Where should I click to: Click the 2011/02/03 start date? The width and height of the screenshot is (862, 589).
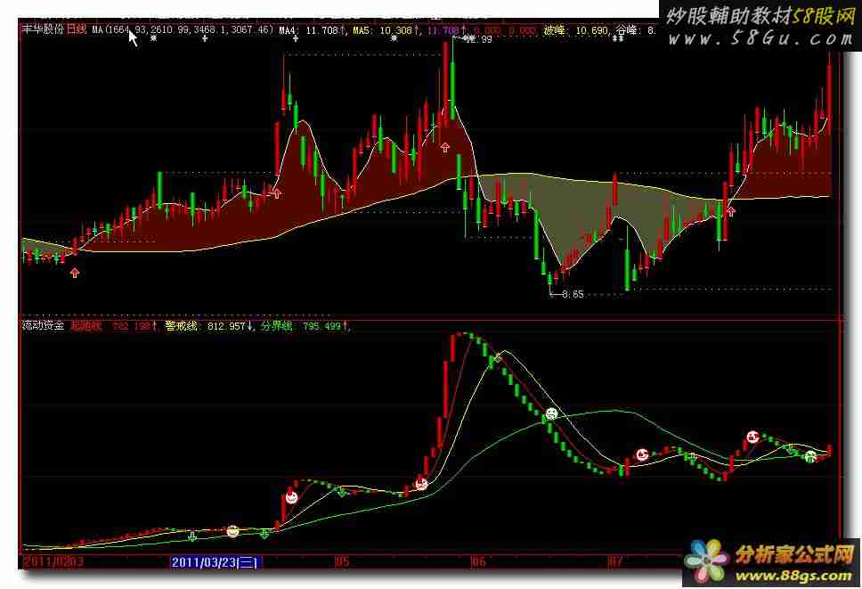click(x=53, y=561)
